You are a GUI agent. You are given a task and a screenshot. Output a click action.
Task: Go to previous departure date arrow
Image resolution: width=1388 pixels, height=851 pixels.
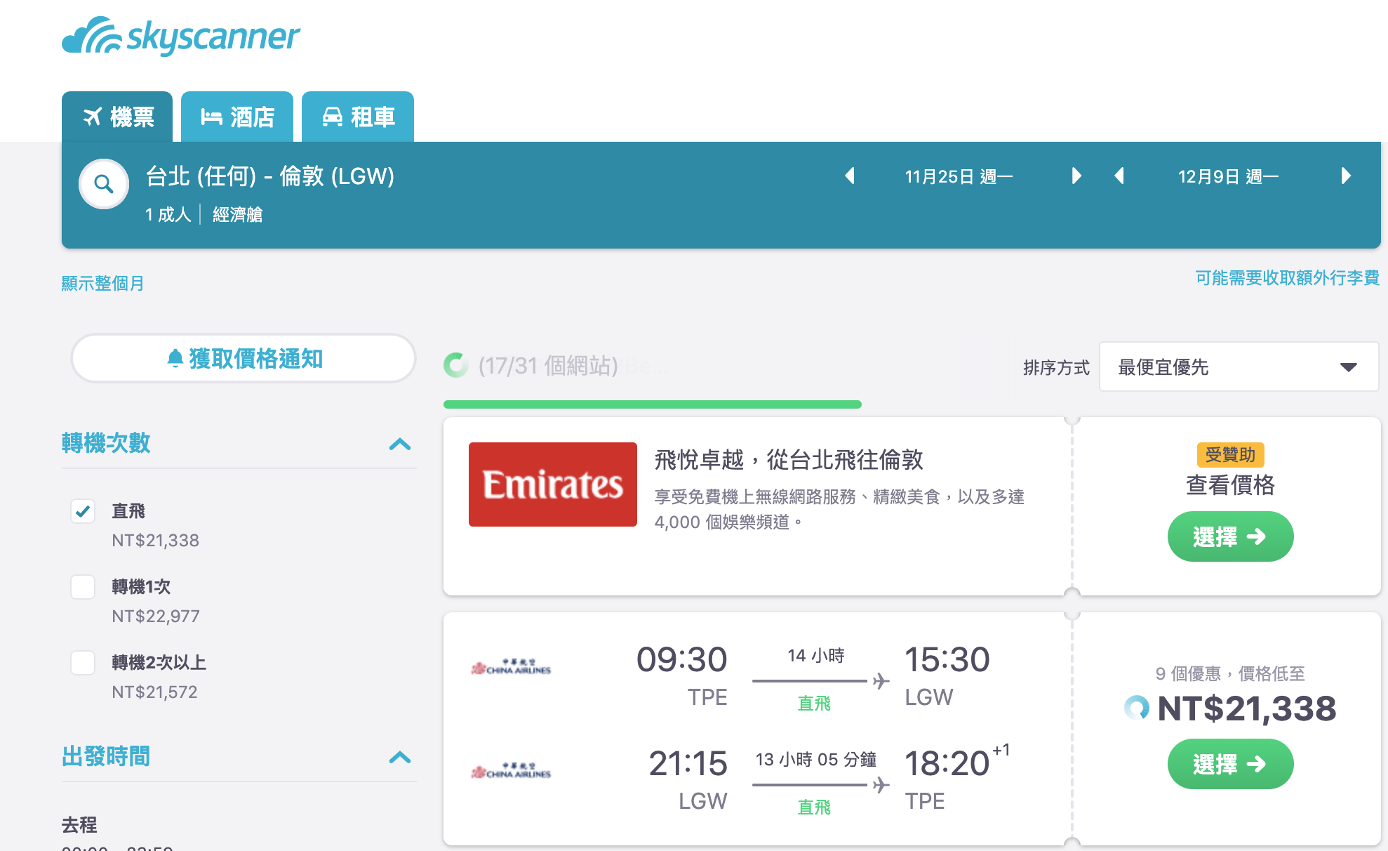tap(850, 176)
